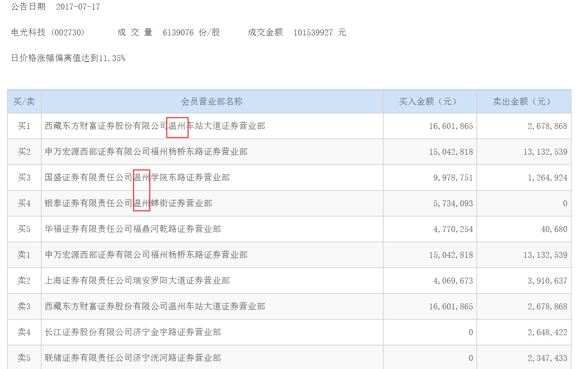The image size is (580, 369).
Task: Click 国盛证券 温州学院东路 branch name
Action: [137, 178]
